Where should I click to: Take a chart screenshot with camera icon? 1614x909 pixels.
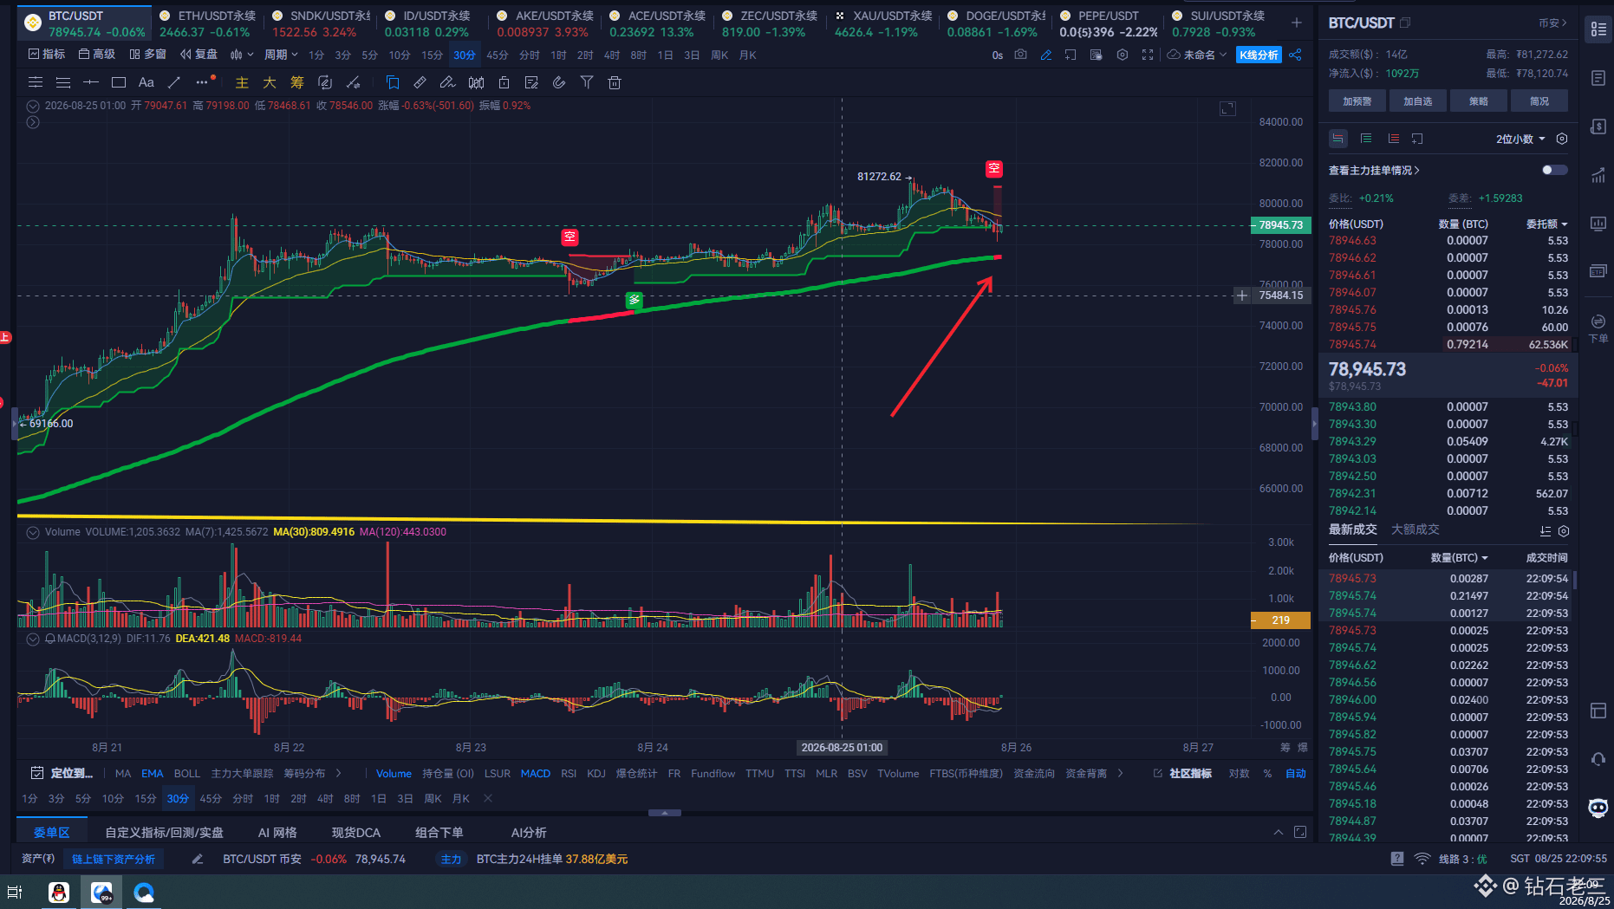(x=1021, y=55)
